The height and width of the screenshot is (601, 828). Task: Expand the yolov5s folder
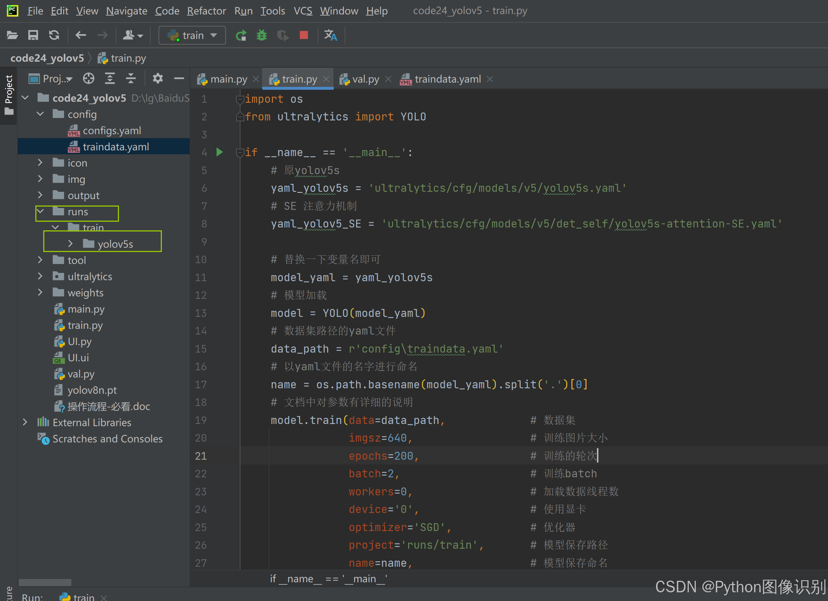pyautogui.click(x=70, y=244)
